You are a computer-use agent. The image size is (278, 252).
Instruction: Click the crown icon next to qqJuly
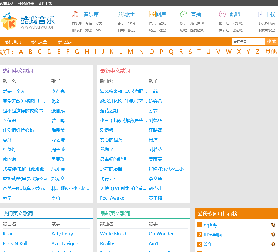point(273,225)
